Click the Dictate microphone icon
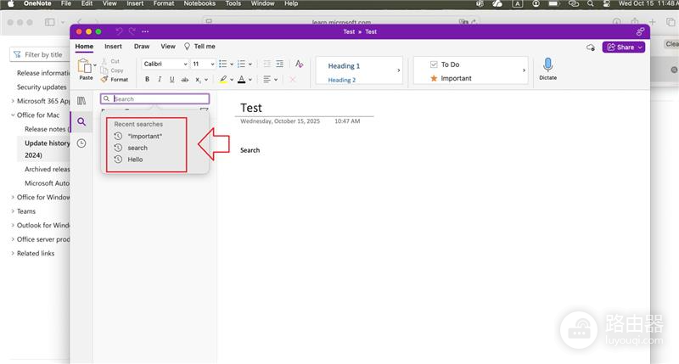This screenshot has height=364, width=679. click(x=547, y=64)
